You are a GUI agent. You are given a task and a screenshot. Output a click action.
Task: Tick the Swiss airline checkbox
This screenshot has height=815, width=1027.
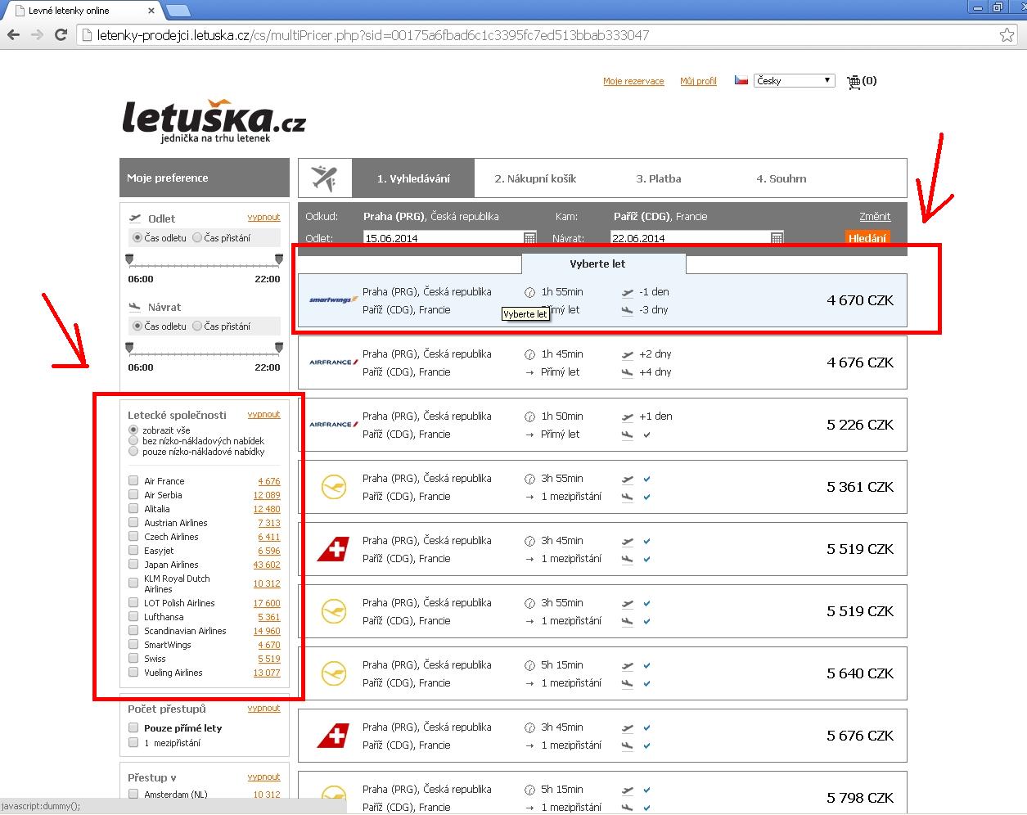[x=133, y=659]
